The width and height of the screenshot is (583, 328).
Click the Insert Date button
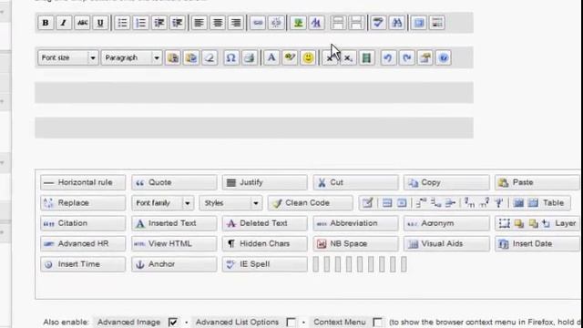[537, 244]
